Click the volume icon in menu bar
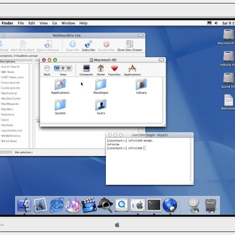The image size is (235, 235). pyautogui.click(x=216, y=23)
